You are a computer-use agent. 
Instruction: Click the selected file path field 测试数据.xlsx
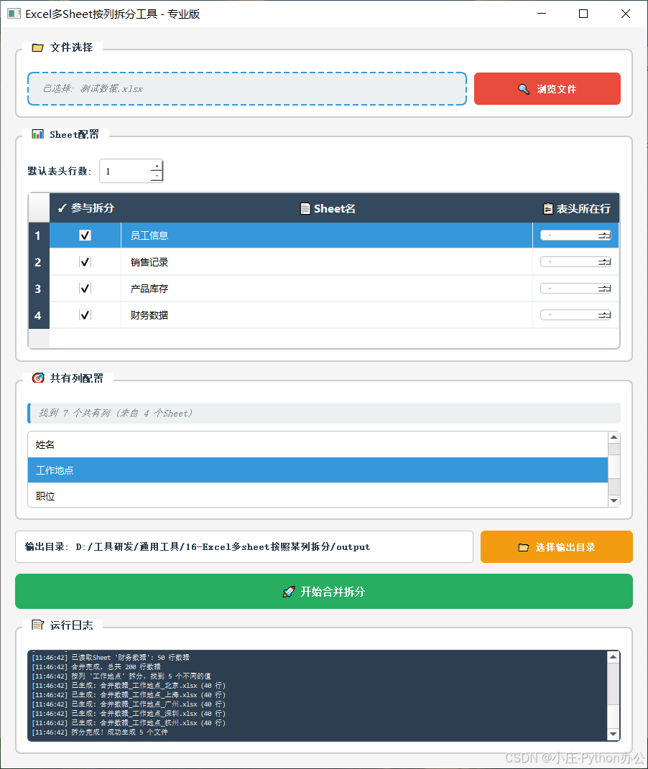pos(246,89)
